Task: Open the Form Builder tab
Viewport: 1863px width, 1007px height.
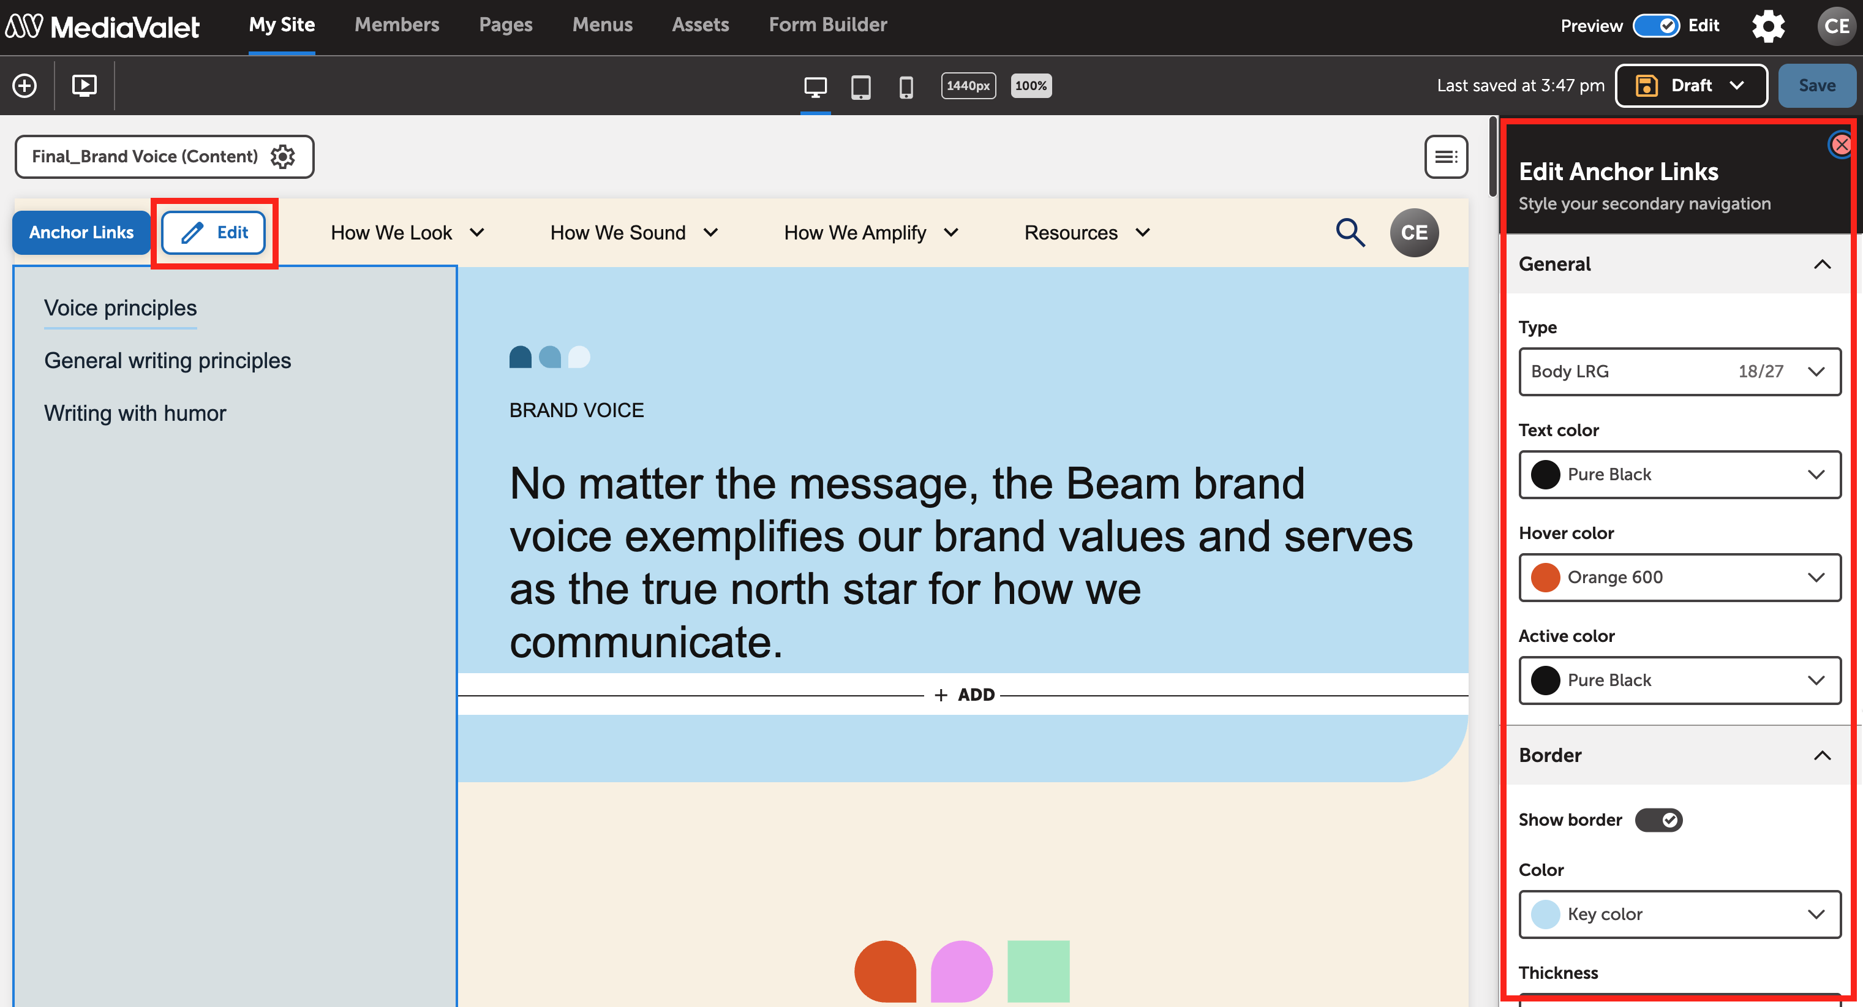Action: (x=827, y=25)
